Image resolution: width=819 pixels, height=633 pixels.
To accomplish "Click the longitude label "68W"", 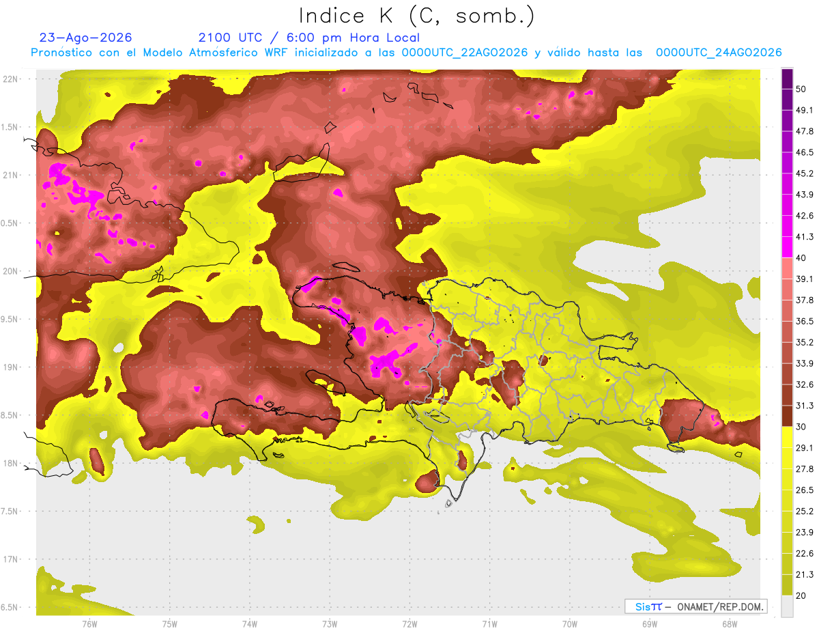I will click(729, 624).
